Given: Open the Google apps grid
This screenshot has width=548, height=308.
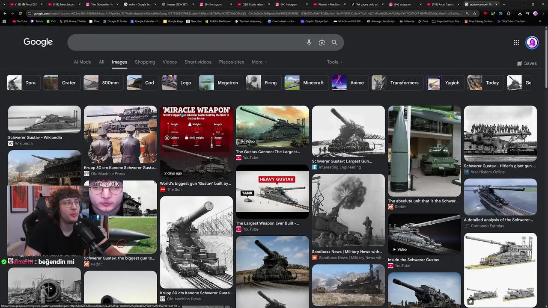Looking at the screenshot, I should pos(516,42).
